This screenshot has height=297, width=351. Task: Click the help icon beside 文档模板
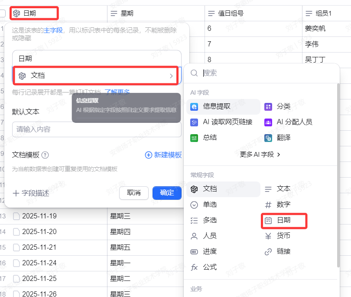coord(45,155)
